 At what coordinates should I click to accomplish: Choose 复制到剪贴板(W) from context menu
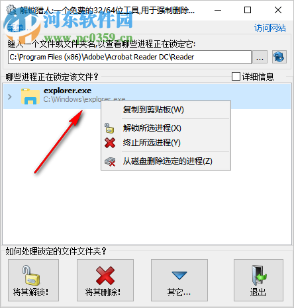[153, 110]
